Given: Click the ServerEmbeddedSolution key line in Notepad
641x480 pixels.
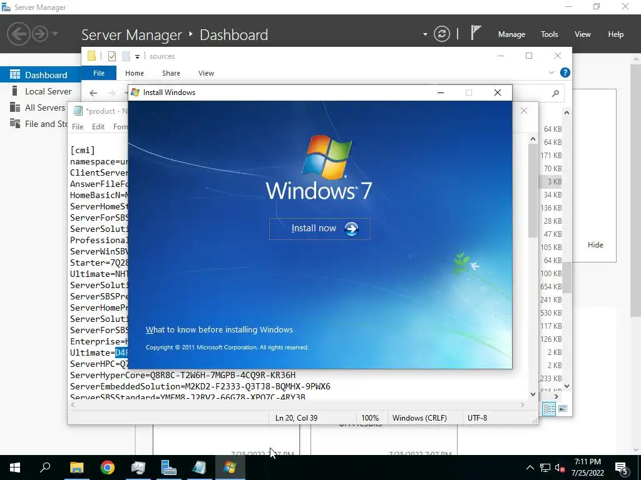Looking at the screenshot, I should (x=200, y=386).
